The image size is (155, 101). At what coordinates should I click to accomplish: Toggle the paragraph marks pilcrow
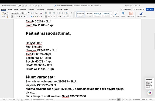(x=71, y=13)
